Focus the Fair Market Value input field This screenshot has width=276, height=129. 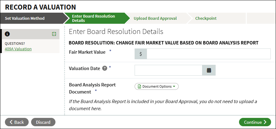[209, 54]
